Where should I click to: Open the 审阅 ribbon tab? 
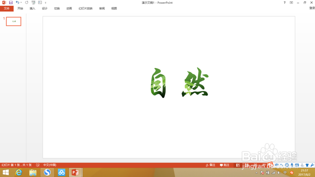coord(102,9)
